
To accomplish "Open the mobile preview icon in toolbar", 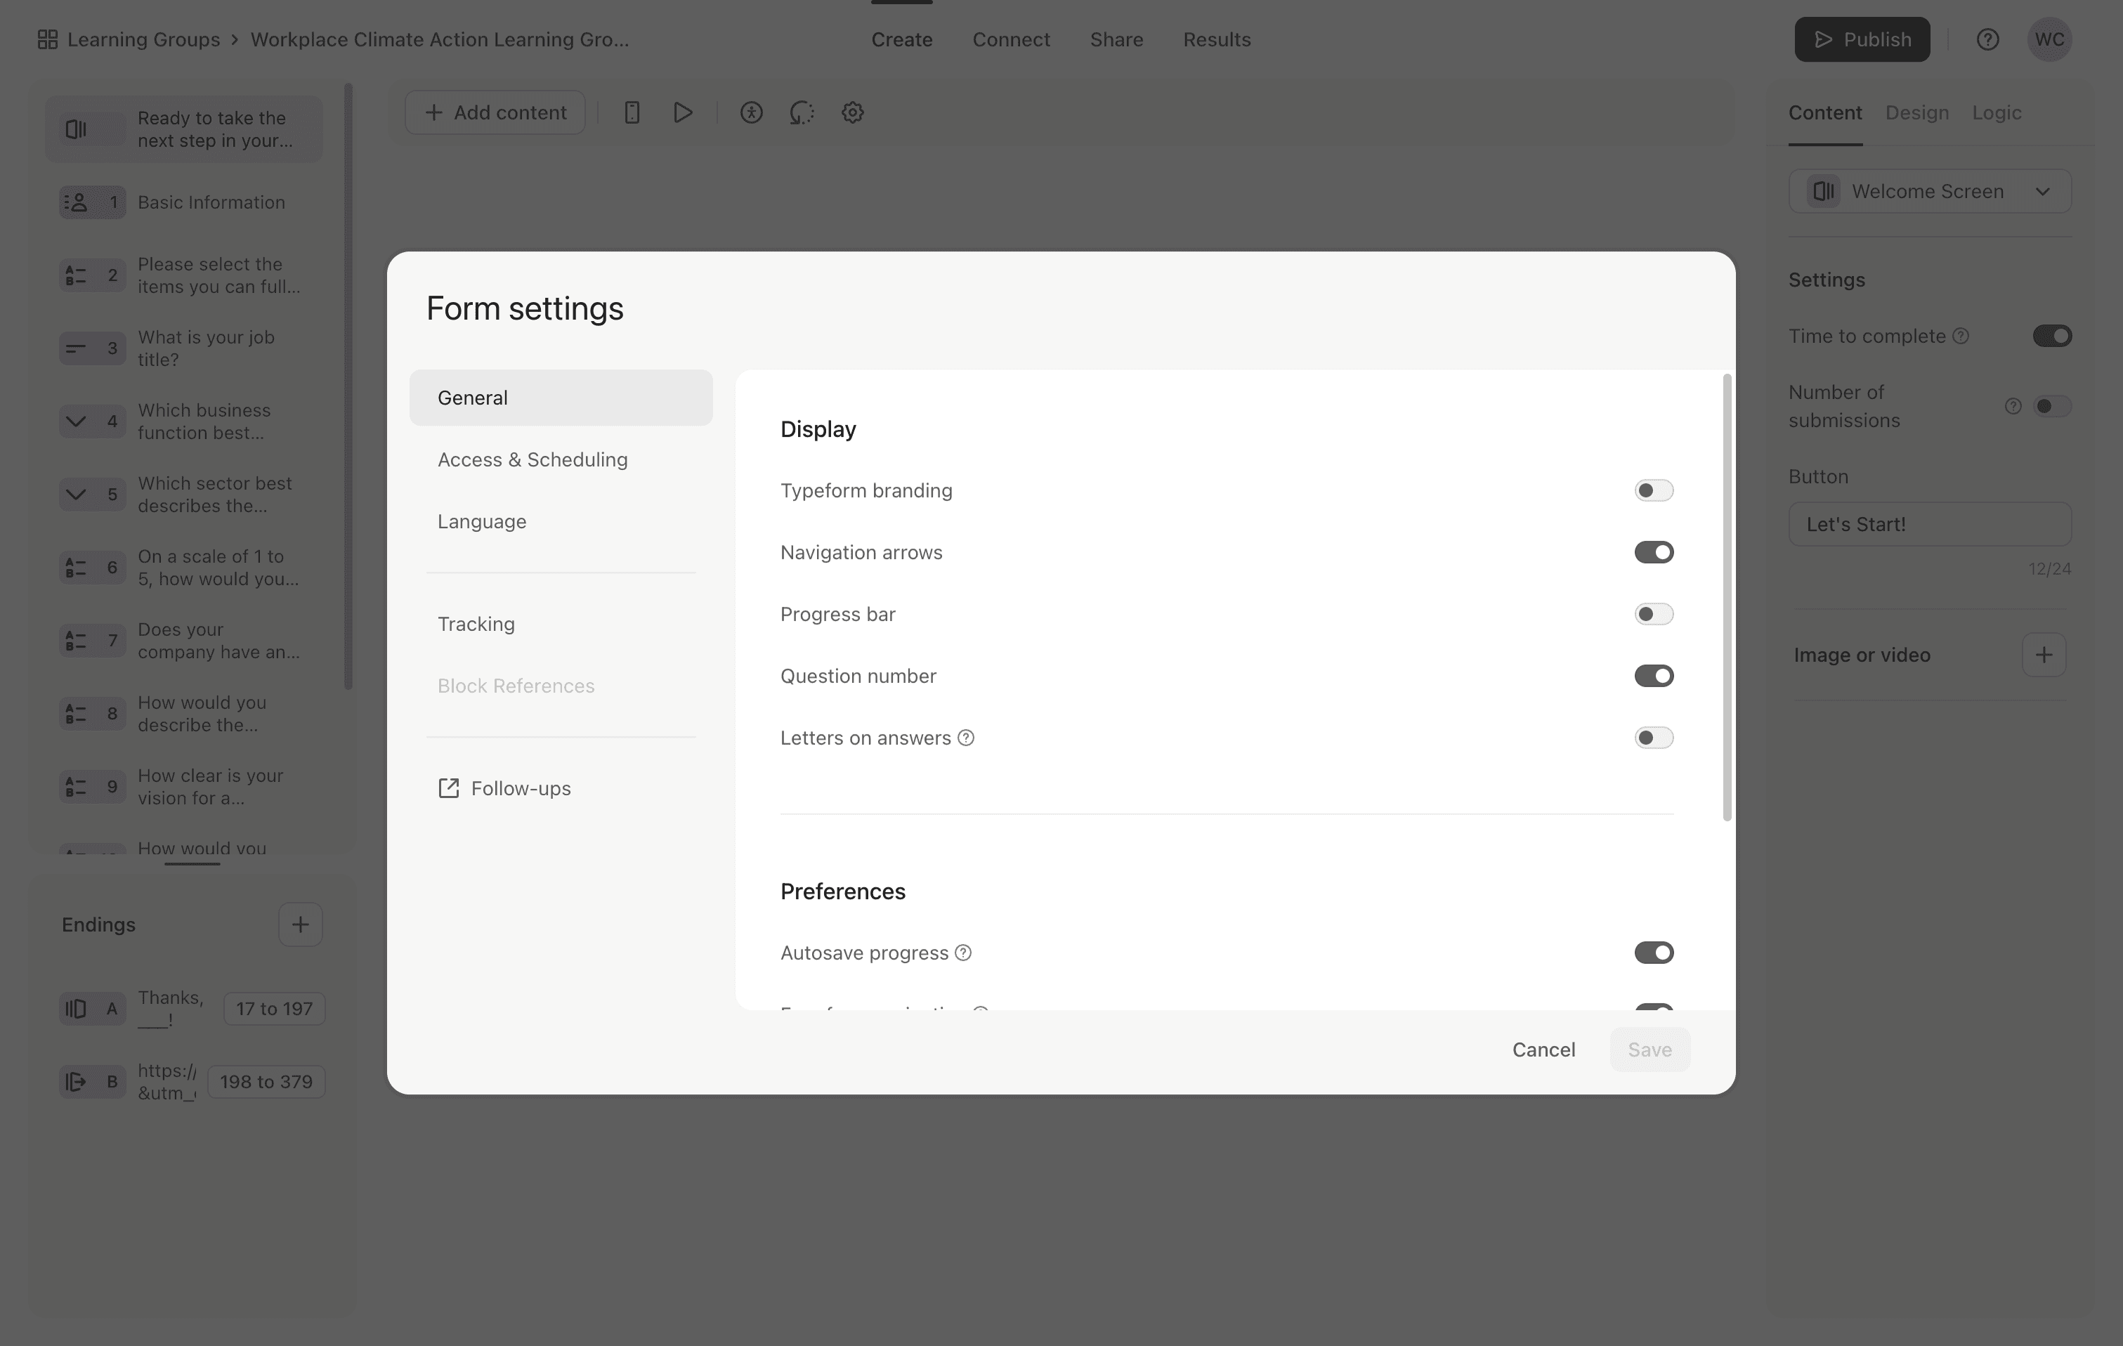I will click(632, 113).
